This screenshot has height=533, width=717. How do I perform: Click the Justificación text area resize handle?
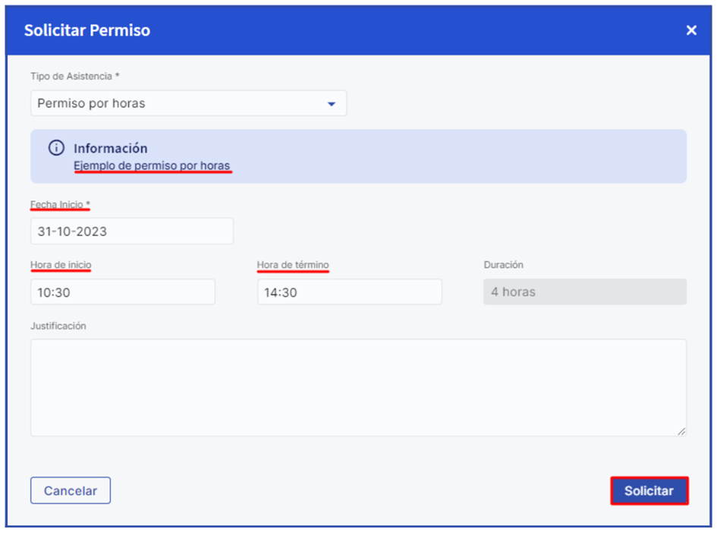[x=681, y=431]
